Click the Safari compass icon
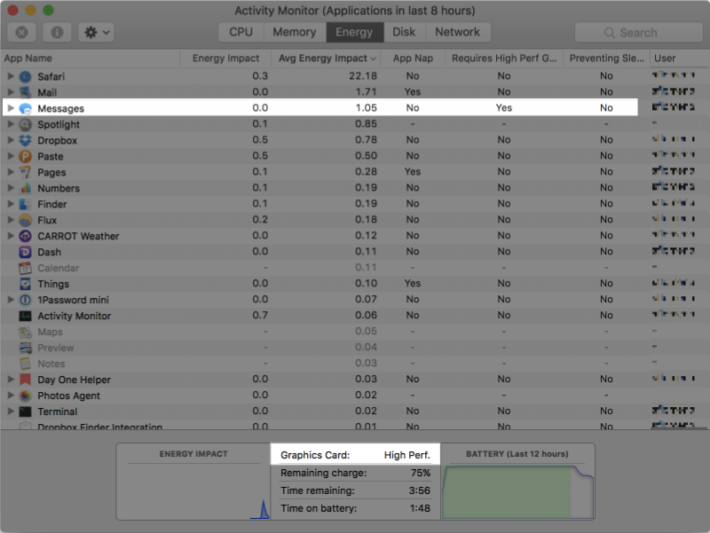Image resolution: width=710 pixels, height=533 pixels. [26, 76]
